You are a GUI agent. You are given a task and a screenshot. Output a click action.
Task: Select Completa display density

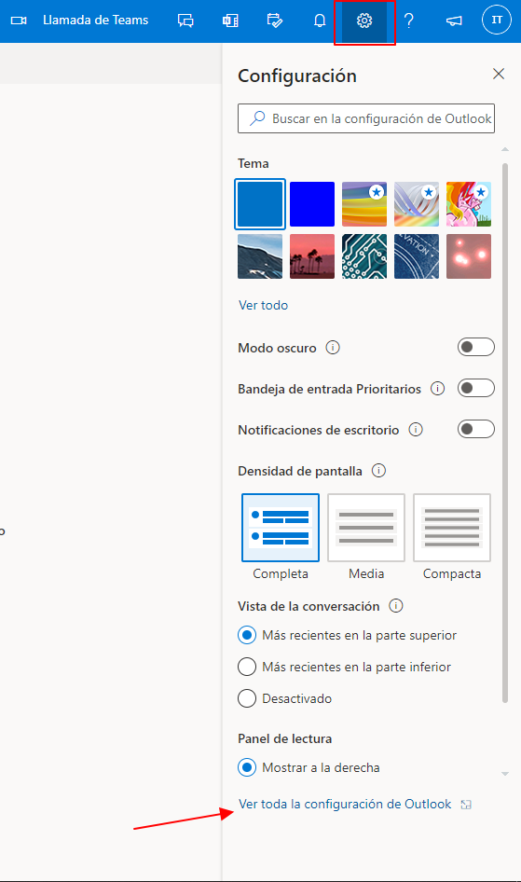point(281,528)
